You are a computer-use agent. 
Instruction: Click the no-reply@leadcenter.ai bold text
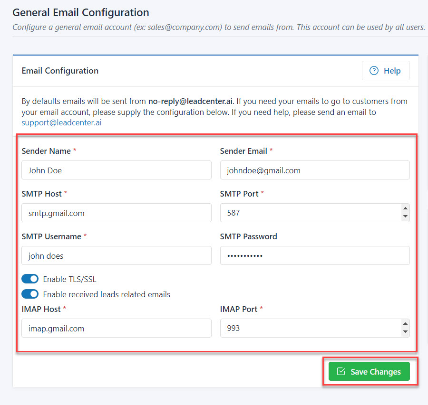click(191, 101)
